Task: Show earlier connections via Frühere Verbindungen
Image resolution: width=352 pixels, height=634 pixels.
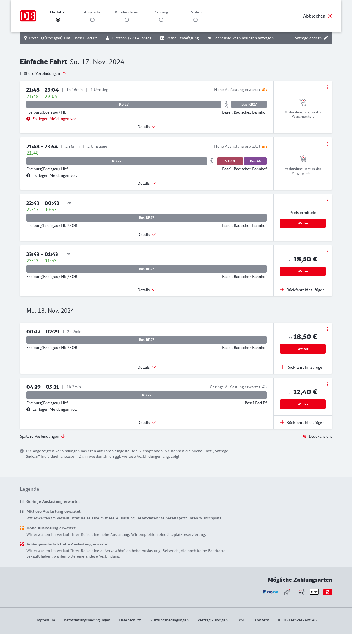Action: pos(43,73)
